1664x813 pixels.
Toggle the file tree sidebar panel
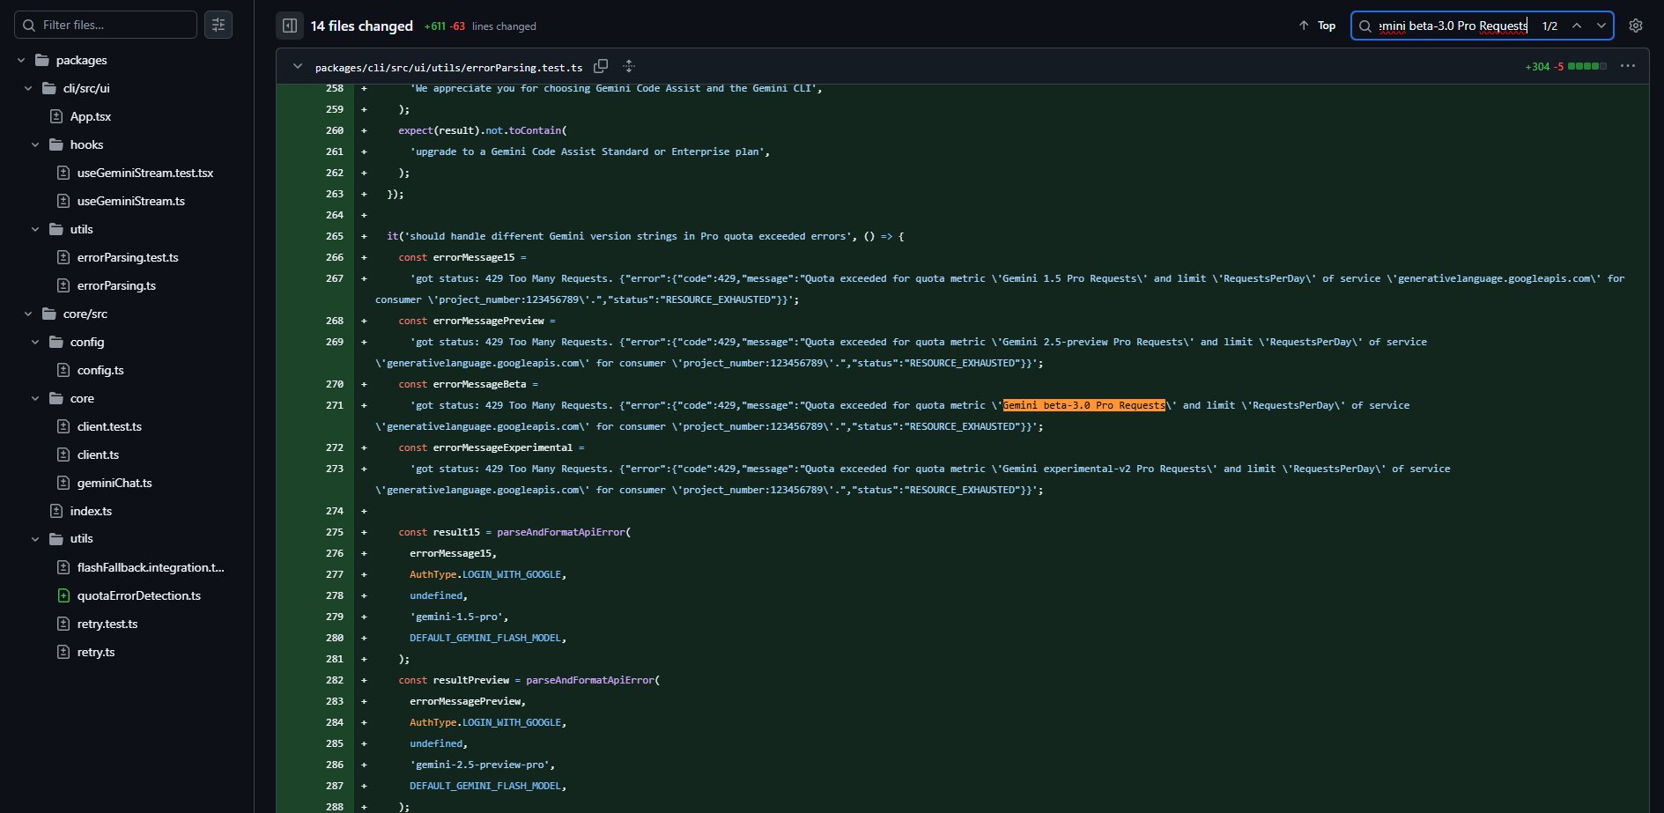tap(289, 26)
